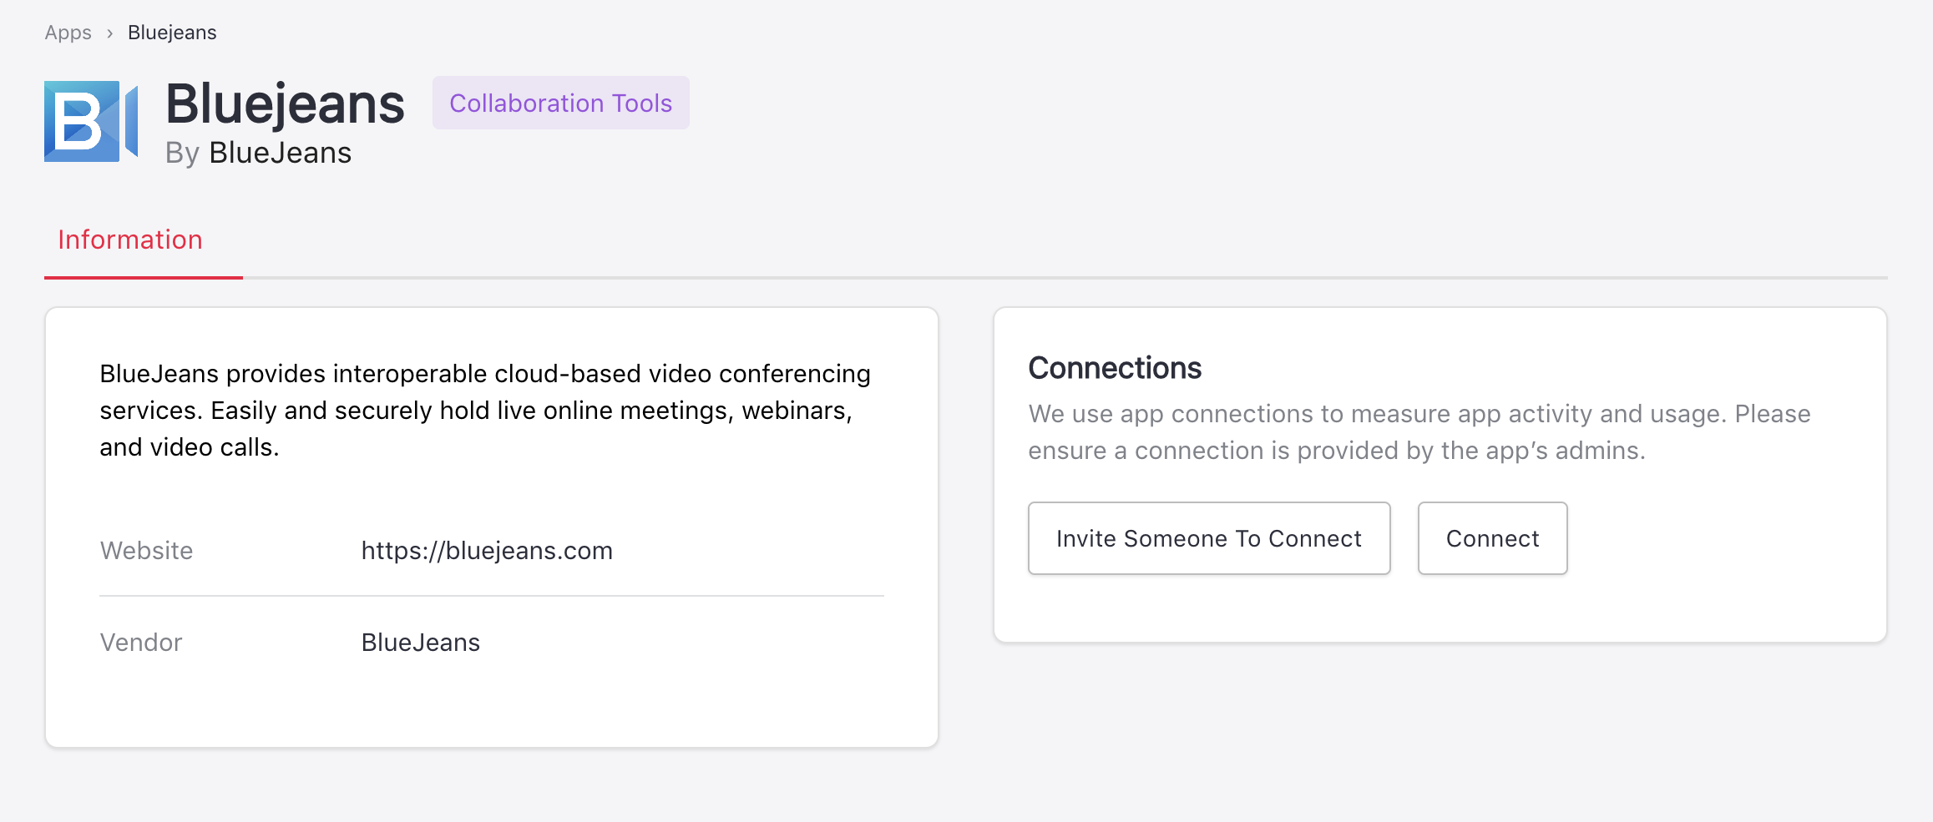Select the Collaboration Tools category tag
Viewport: 1933px width, 822px height.
click(560, 103)
